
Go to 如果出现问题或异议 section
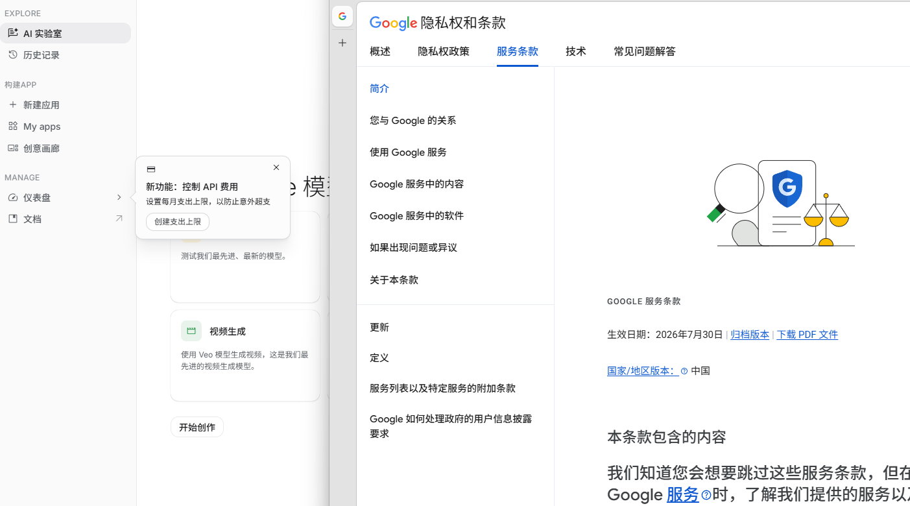[x=414, y=248]
